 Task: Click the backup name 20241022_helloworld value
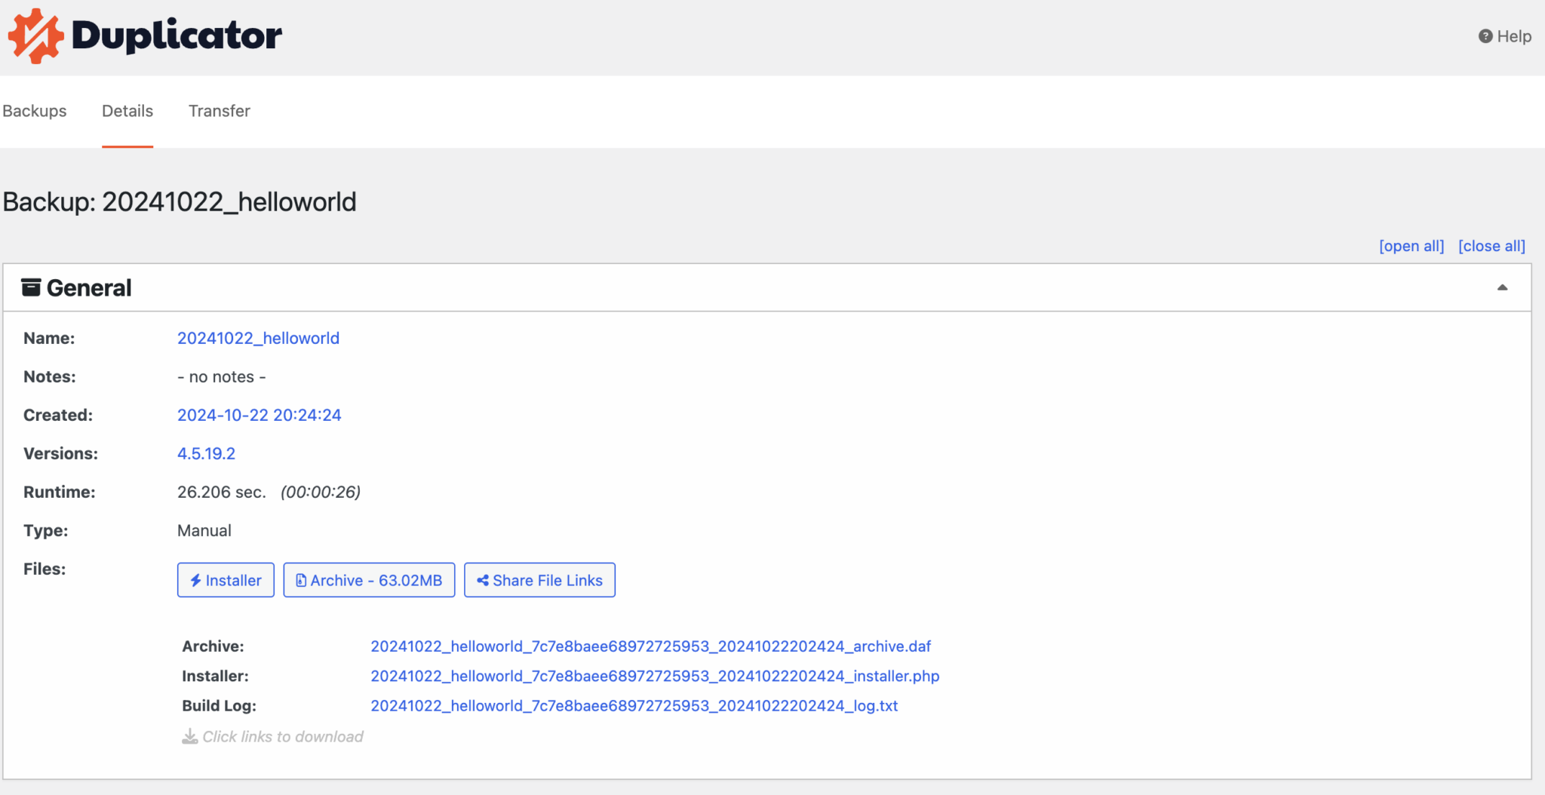258,338
